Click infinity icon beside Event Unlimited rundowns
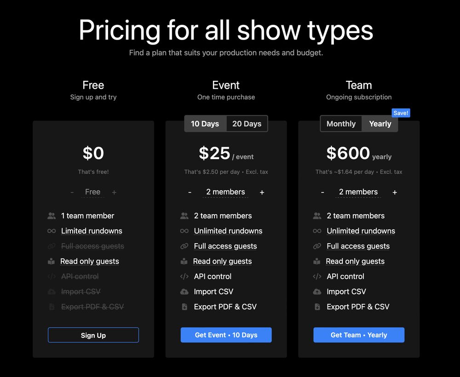 point(184,231)
